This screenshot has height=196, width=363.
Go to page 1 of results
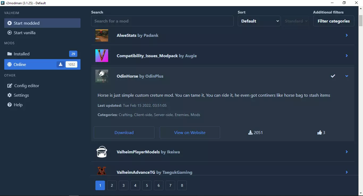(x=100, y=185)
